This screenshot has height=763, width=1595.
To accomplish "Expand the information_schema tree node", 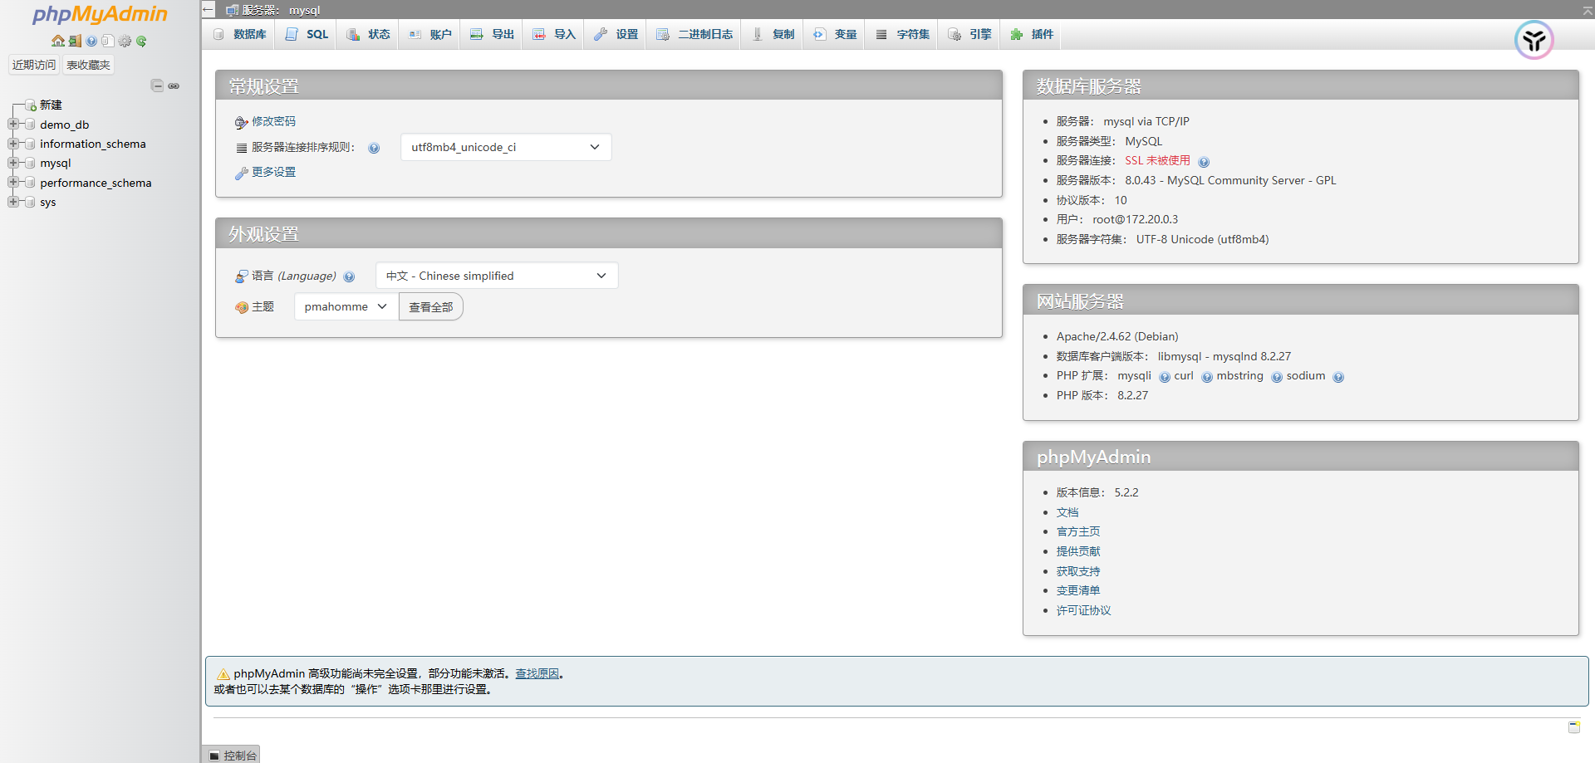I will [x=13, y=144].
